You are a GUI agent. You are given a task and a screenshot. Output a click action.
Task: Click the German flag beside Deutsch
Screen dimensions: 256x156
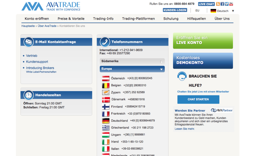coord(213,11)
